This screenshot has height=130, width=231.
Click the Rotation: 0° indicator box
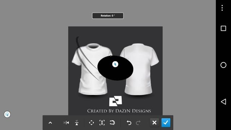(108, 16)
